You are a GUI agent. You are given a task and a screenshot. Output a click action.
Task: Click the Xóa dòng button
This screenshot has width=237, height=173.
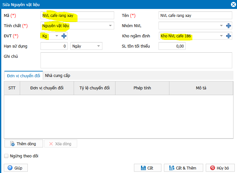(x=61, y=144)
